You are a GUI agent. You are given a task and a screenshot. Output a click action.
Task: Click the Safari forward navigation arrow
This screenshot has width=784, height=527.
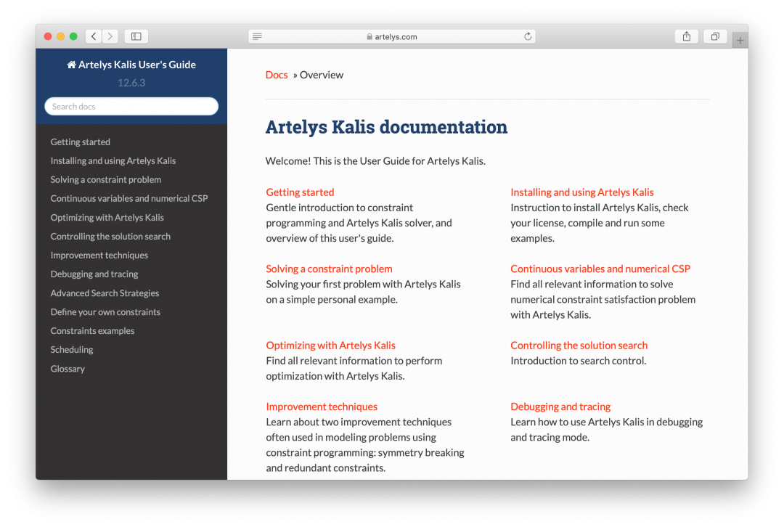point(110,36)
